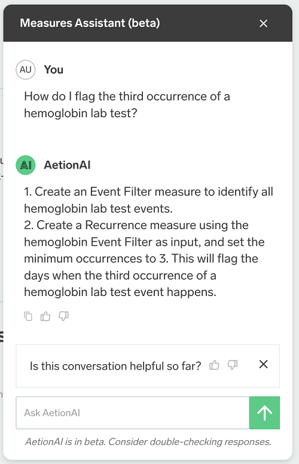Viewport: 299px width, 464px height.
Task: Click the user's hemoglobin lab test question
Action: click(x=127, y=105)
